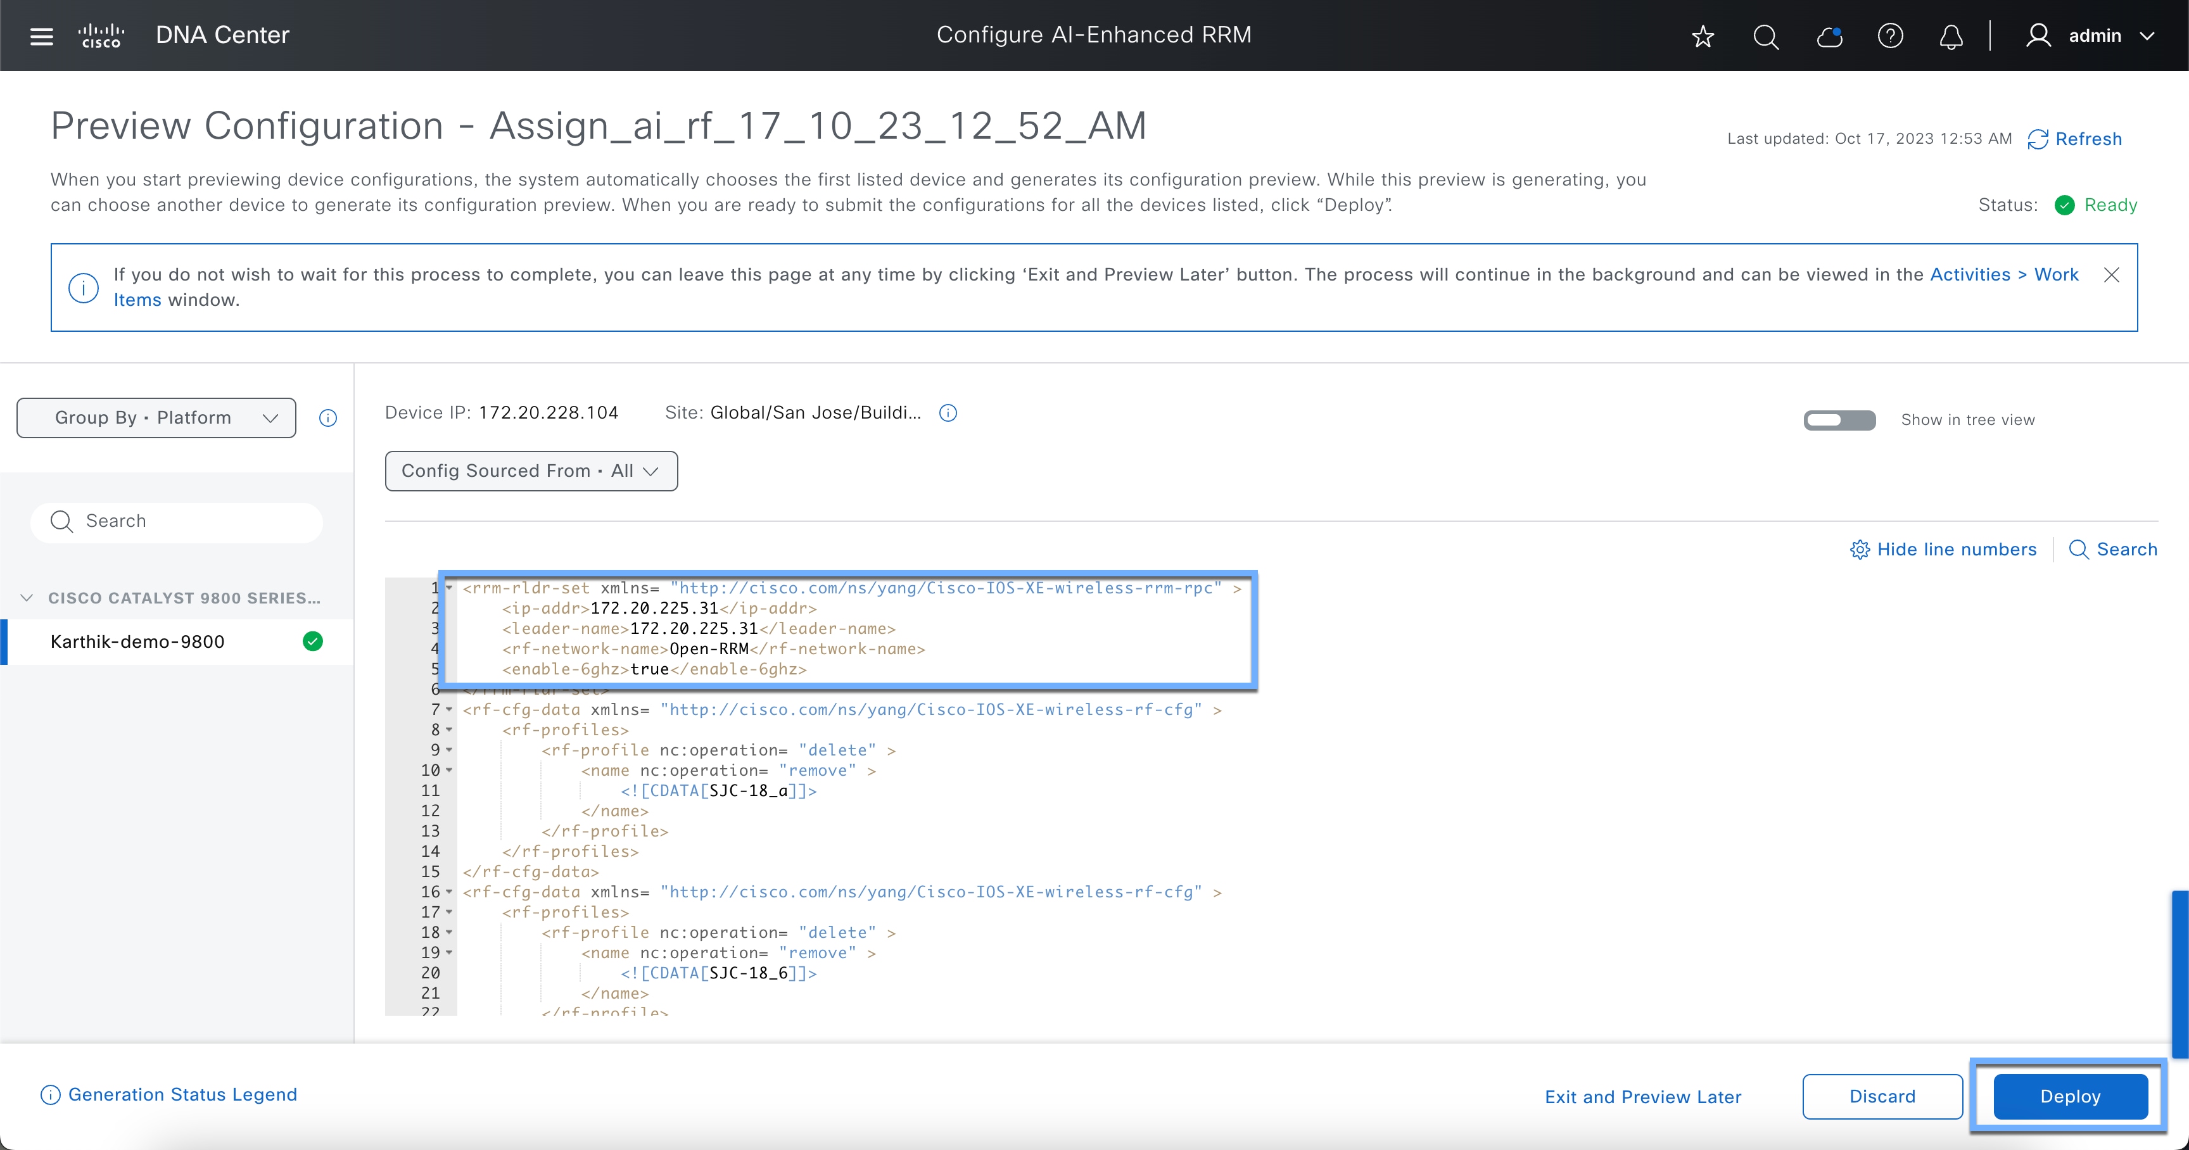This screenshot has width=2189, height=1150.
Task: Click info icon beside Group By
Action: pyautogui.click(x=328, y=418)
